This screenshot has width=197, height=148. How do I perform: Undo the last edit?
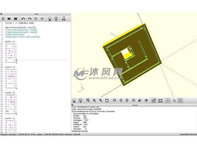(23, 18)
